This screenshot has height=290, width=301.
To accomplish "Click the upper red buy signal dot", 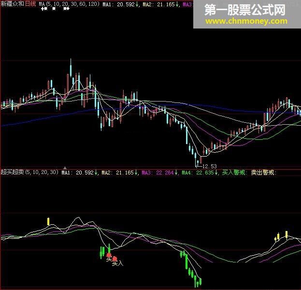I will click(x=109, y=255).
